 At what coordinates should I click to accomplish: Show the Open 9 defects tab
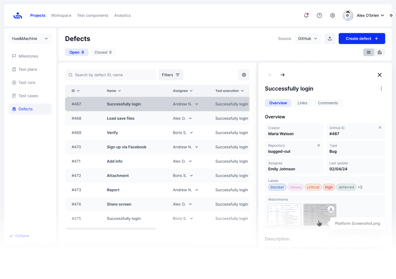77,52
